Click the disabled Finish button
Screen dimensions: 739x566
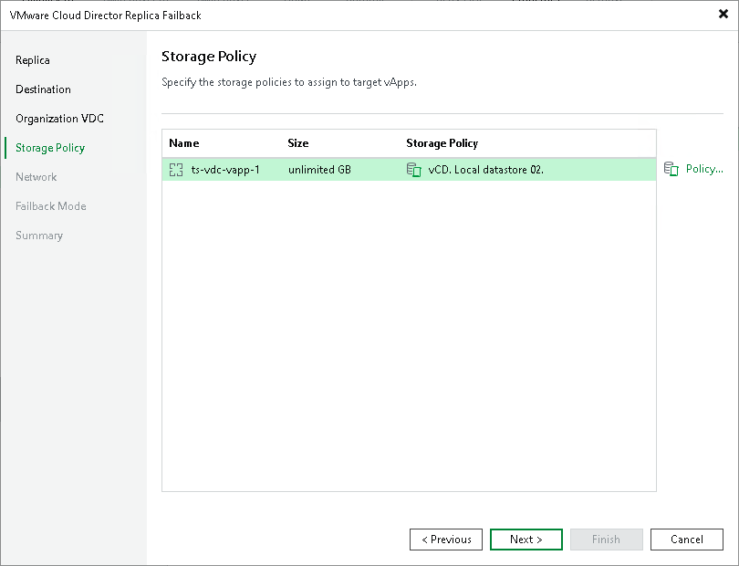click(x=606, y=540)
